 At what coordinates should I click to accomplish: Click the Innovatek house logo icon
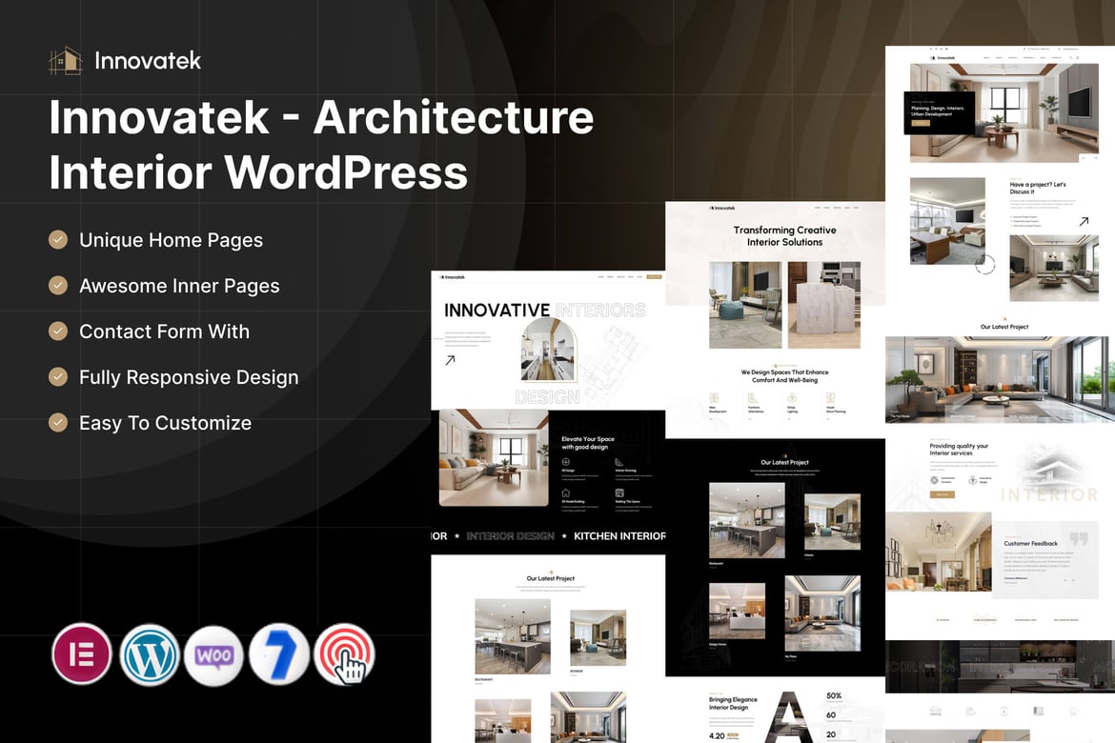pyautogui.click(x=66, y=61)
